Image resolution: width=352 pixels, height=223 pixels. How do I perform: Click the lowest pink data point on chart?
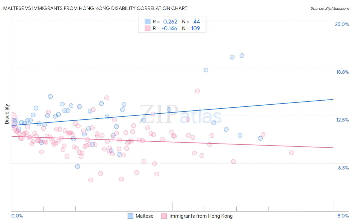pos(91,180)
